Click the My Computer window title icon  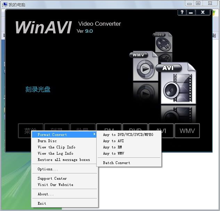(5, 5)
